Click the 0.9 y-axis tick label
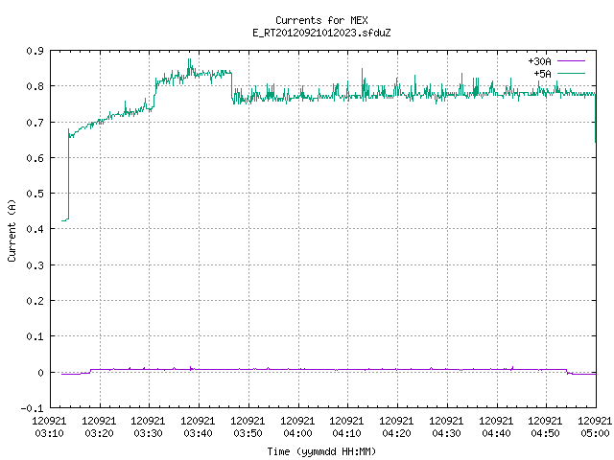 [x=35, y=51]
